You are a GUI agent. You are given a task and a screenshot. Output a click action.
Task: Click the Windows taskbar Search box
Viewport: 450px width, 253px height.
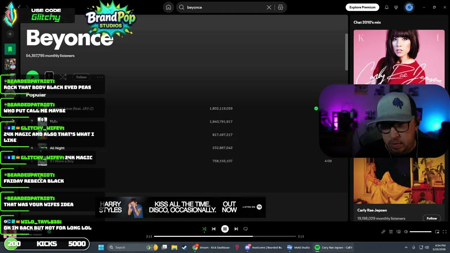(133, 247)
